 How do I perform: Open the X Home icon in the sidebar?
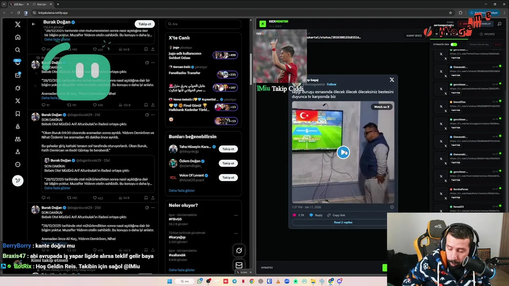tap(17, 37)
